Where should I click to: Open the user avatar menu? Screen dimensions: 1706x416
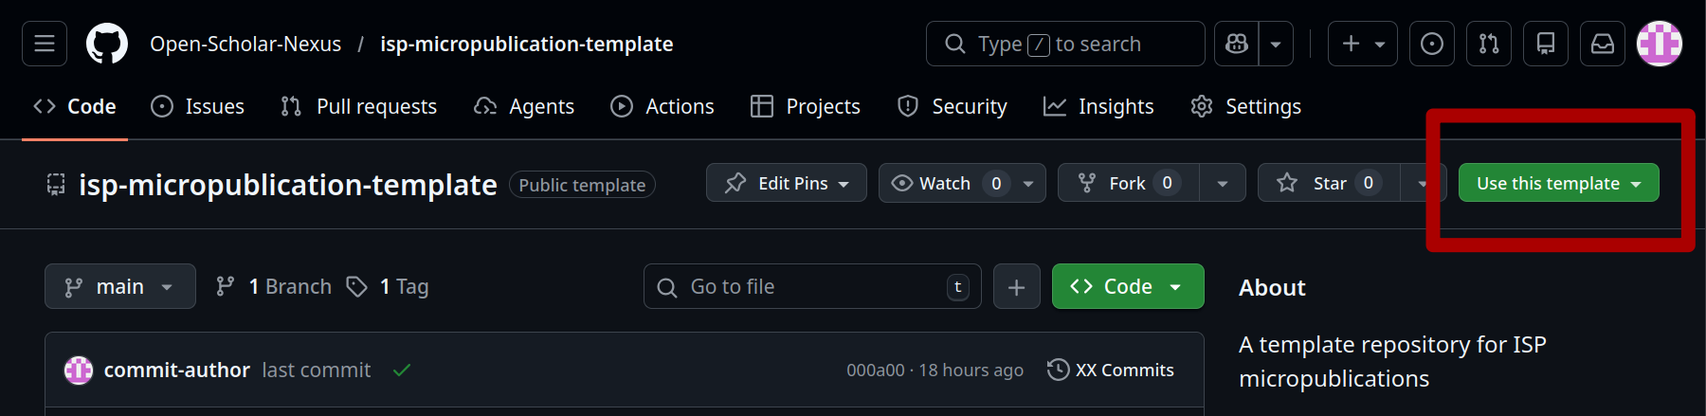click(1660, 44)
